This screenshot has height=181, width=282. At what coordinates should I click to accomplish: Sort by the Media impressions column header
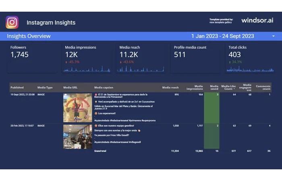[195, 87]
